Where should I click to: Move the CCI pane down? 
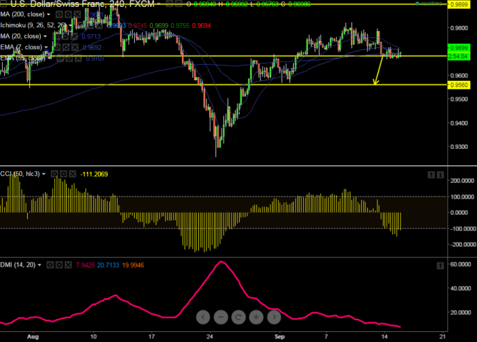pyautogui.click(x=440, y=175)
